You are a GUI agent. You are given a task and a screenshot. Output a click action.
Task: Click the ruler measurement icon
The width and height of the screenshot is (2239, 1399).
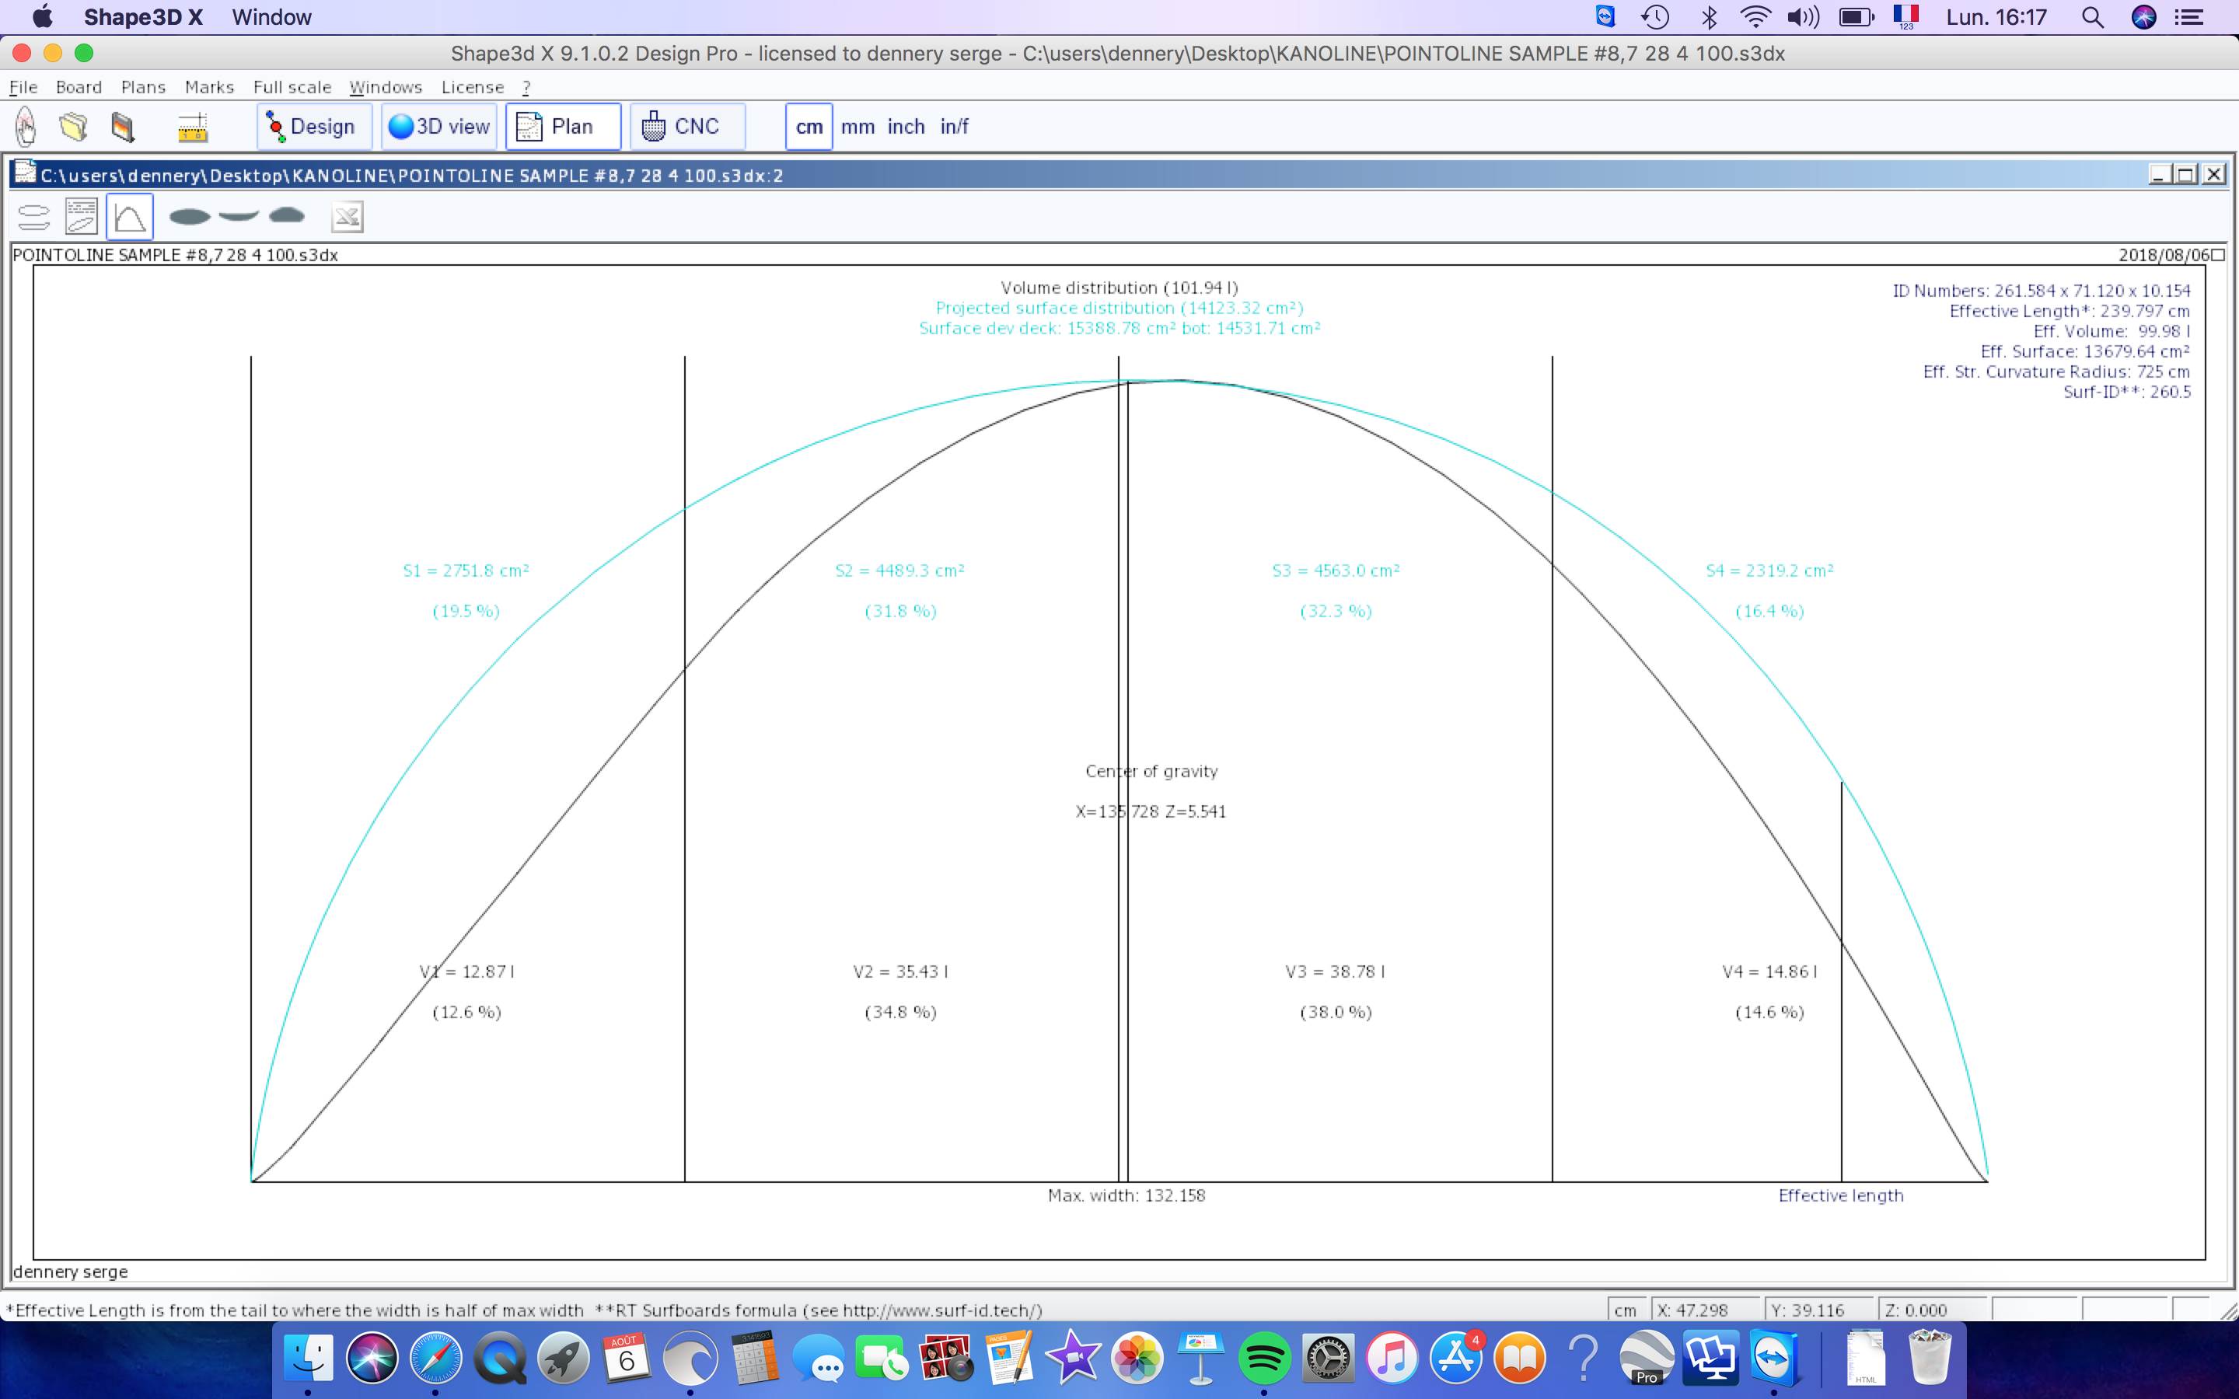tap(191, 127)
